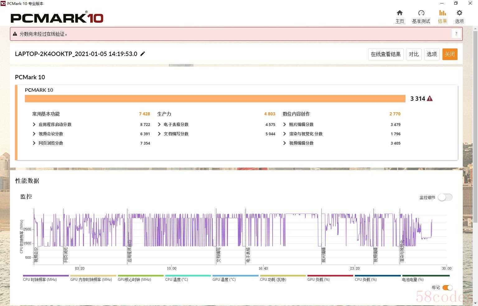Select the CPU 温度 (°C) legend
478x306 pixels.
(188, 278)
